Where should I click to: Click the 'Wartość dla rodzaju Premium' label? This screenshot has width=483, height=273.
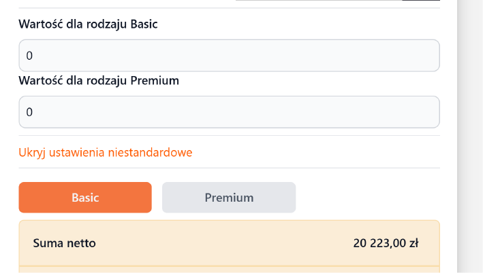(99, 81)
